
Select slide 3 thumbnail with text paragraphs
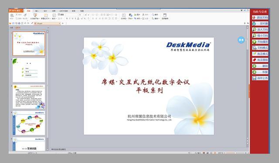tap(29, 96)
